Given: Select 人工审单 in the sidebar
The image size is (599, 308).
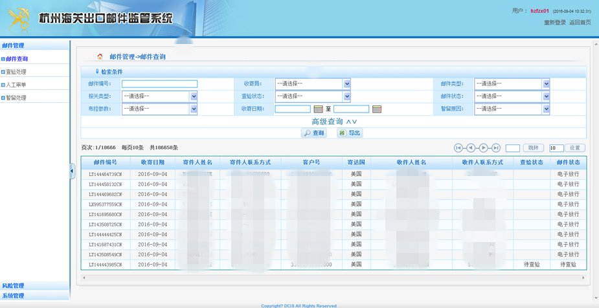Looking at the screenshot, I should (x=16, y=85).
